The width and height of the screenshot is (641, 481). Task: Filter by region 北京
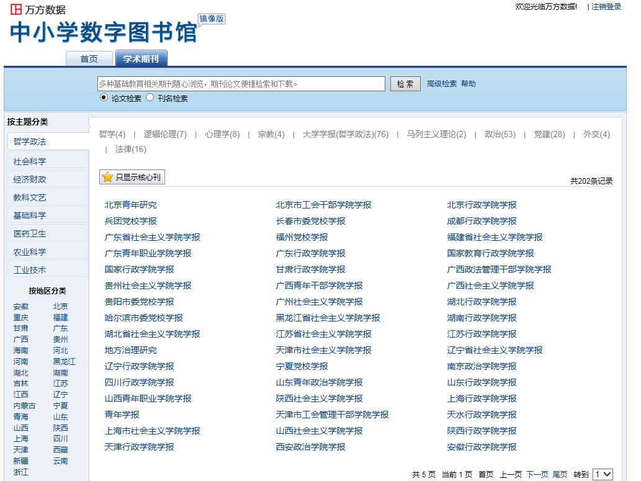tap(61, 307)
